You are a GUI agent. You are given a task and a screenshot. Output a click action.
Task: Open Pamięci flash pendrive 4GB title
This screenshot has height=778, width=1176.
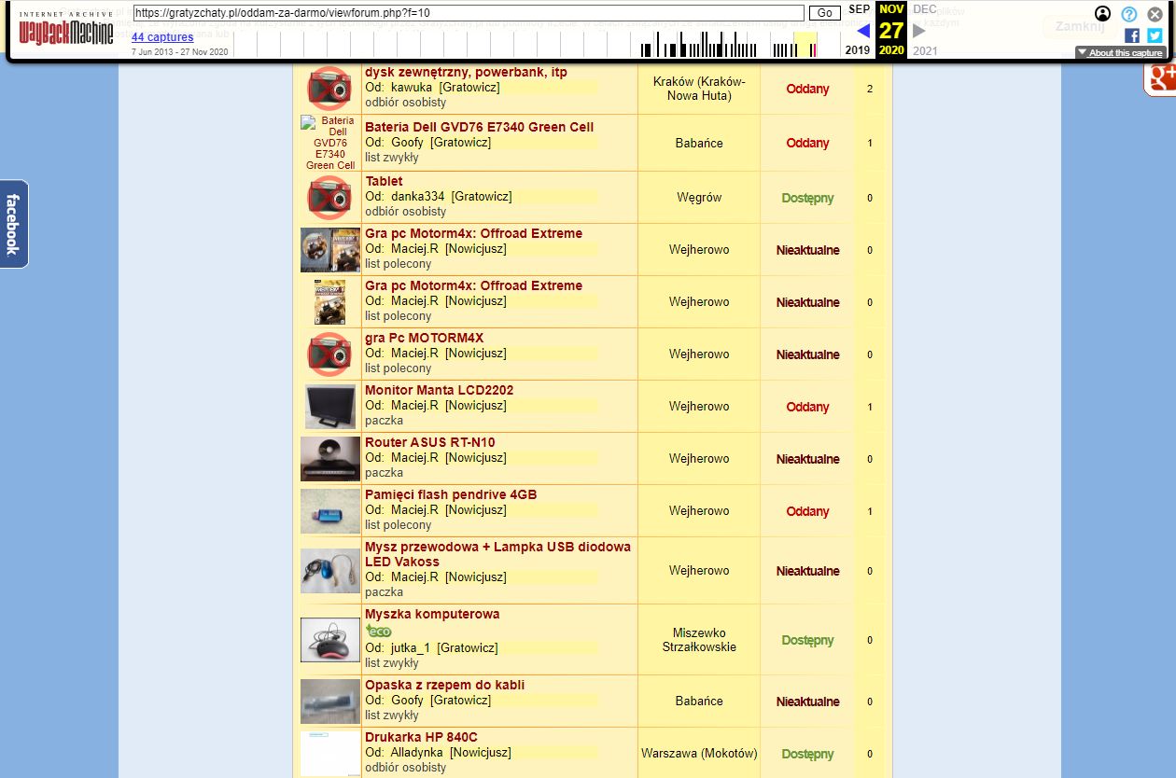451,494
